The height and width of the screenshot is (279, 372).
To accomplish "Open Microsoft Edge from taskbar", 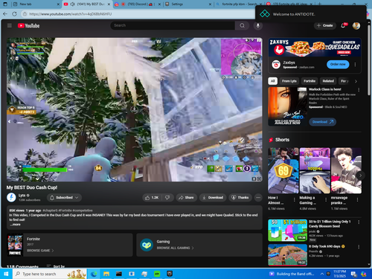I will pyautogui.click(x=94, y=274).
